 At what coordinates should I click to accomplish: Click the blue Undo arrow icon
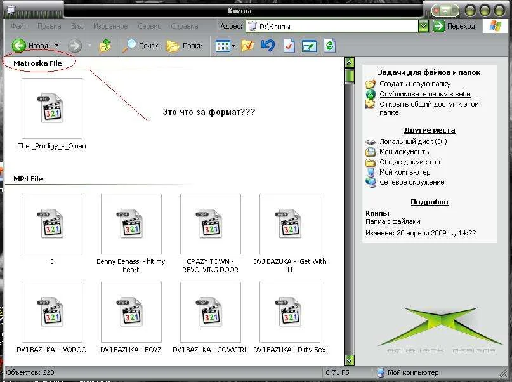click(x=268, y=46)
